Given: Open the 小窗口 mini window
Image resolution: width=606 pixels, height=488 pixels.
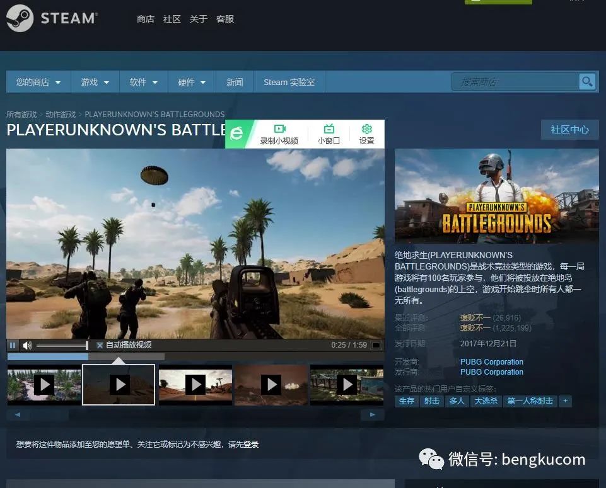Looking at the screenshot, I should 329,134.
